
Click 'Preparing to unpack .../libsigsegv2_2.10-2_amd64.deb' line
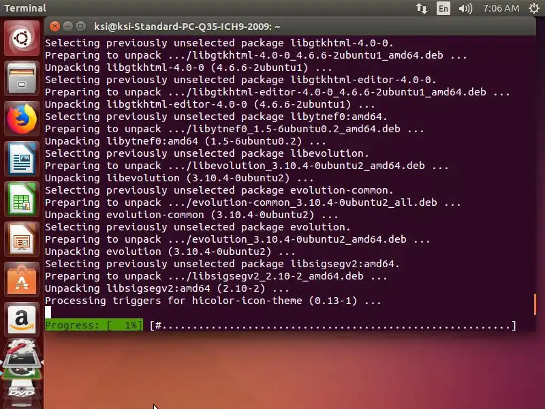216,276
